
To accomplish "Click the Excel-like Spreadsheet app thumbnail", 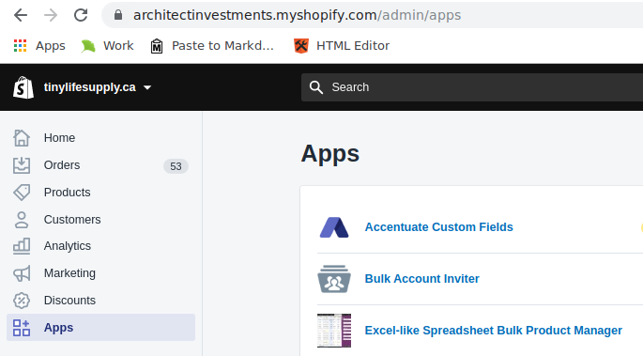I will click(x=334, y=331).
